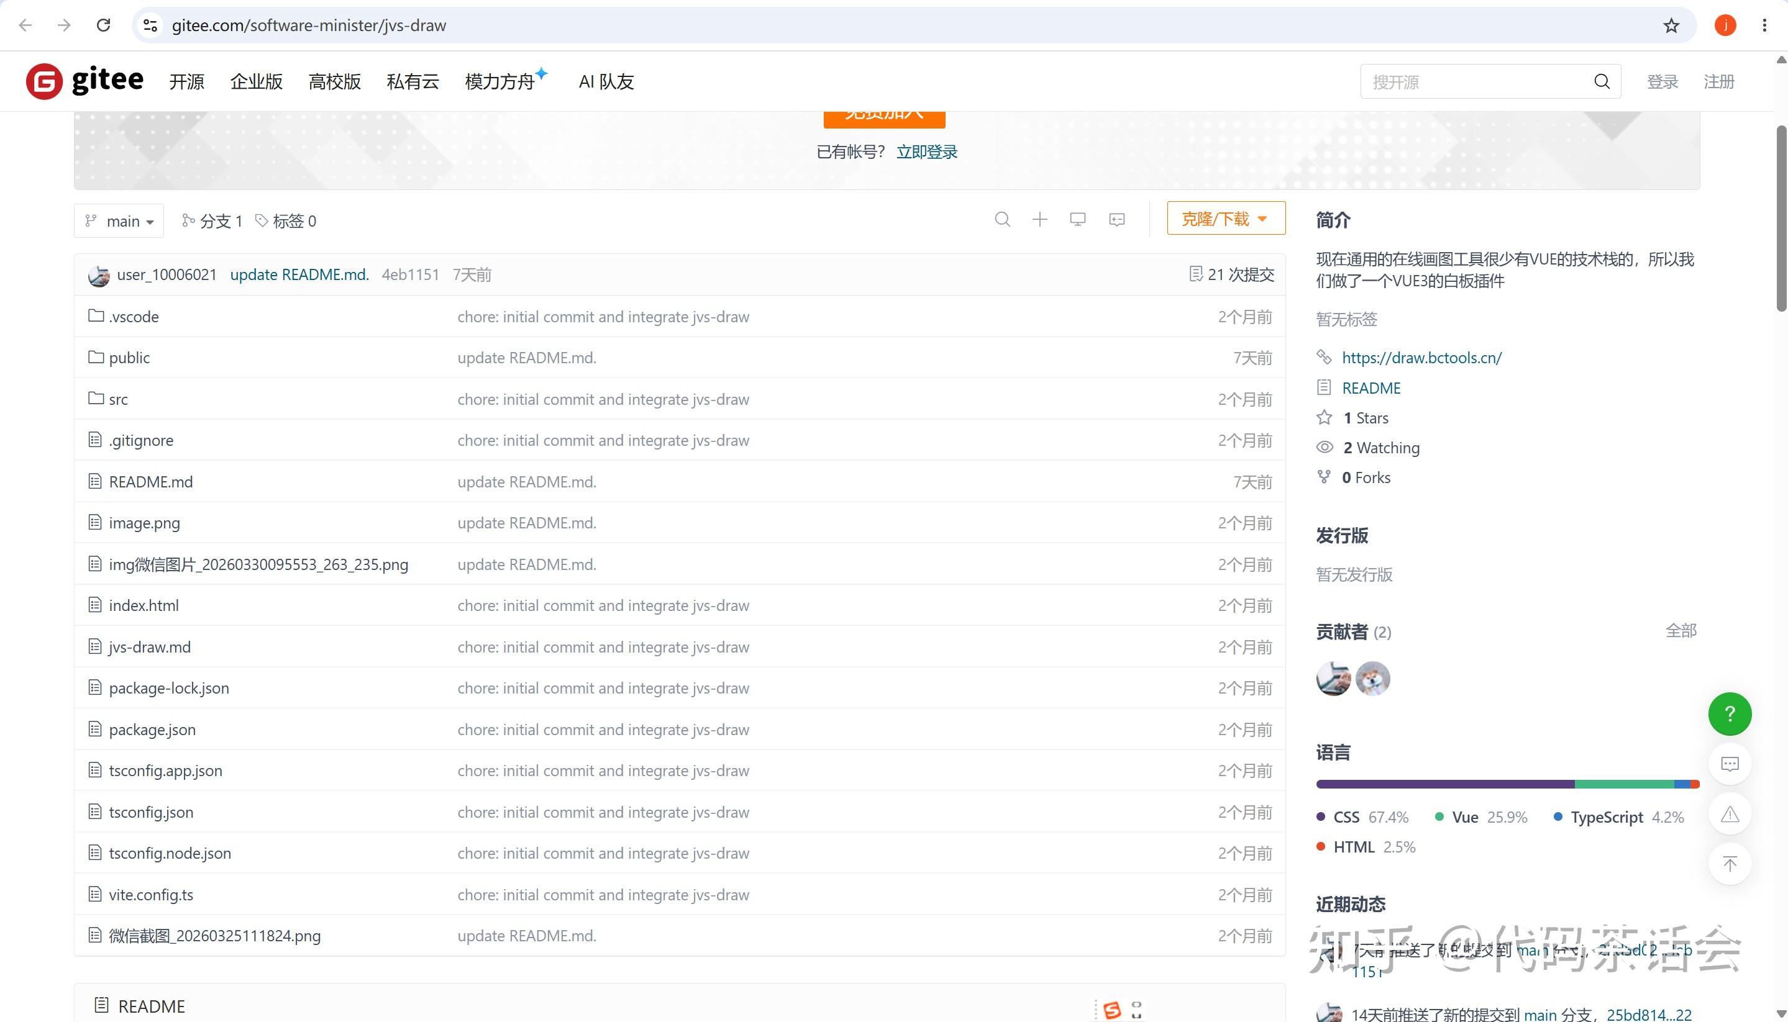
Task: Open the Chrome three-dot menu
Action: click(x=1764, y=25)
